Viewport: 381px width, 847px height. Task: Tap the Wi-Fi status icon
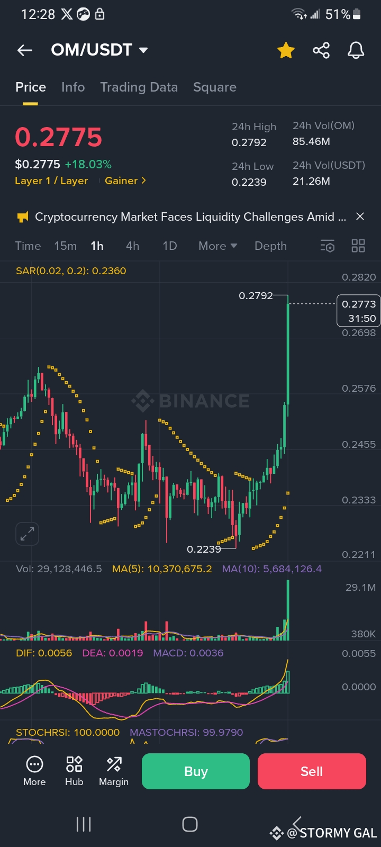[x=300, y=14]
